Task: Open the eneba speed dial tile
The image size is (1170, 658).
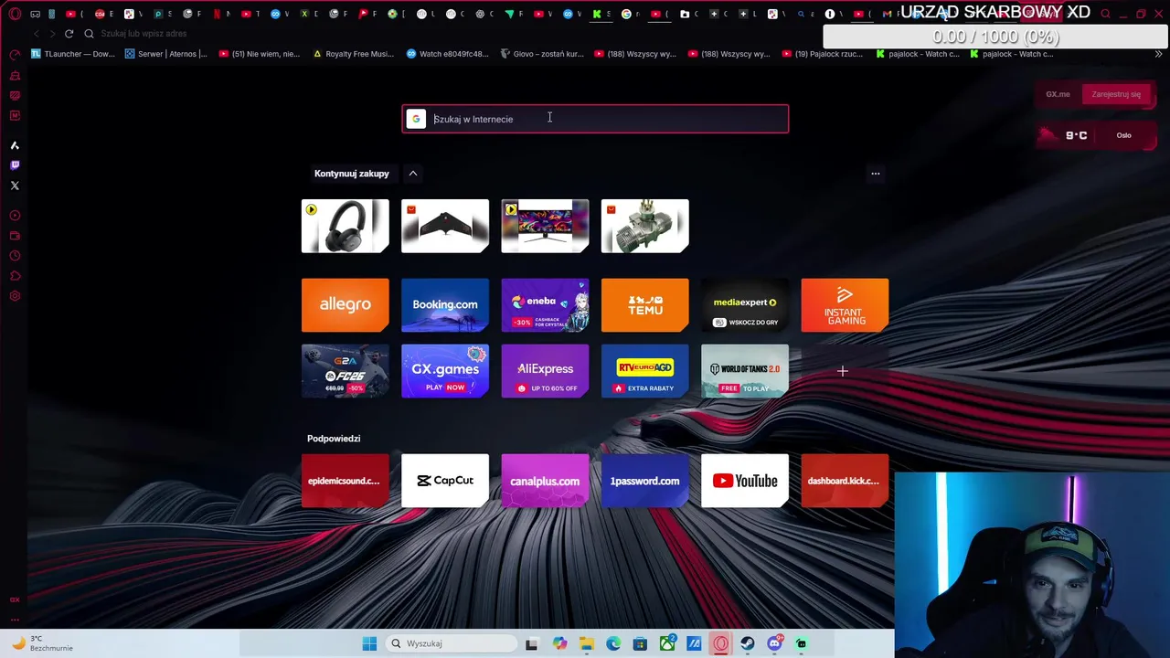Action: (545, 305)
